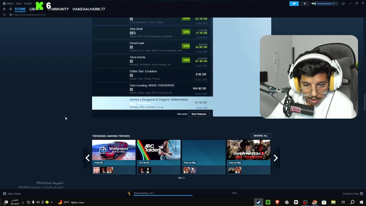The width and height of the screenshot is (366, 206).
Task: Enter Big Picture mode from the monitor icon
Action: click(343, 3)
